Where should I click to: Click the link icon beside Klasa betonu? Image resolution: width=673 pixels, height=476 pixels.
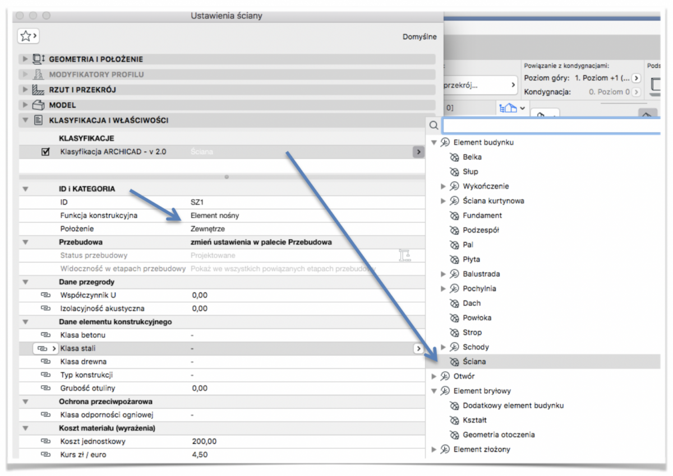[x=45, y=335]
